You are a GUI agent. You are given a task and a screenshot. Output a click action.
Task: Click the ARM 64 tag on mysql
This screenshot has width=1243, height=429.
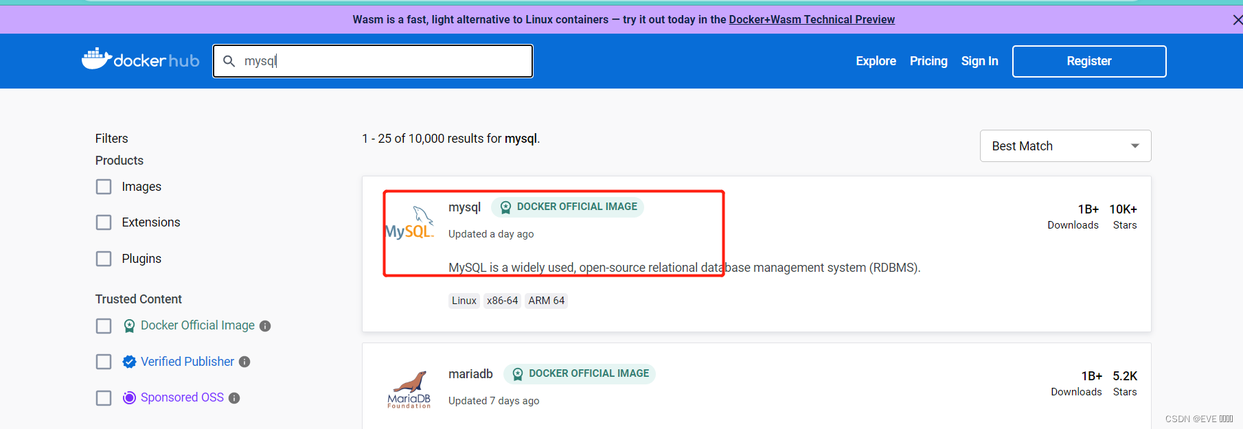click(x=547, y=301)
